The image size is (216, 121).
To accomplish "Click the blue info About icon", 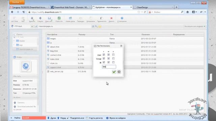I will click(x=122, y=18).
